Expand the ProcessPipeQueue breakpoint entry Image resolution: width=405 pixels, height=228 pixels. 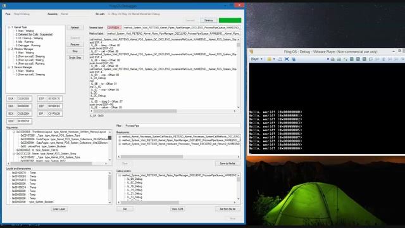120,140
